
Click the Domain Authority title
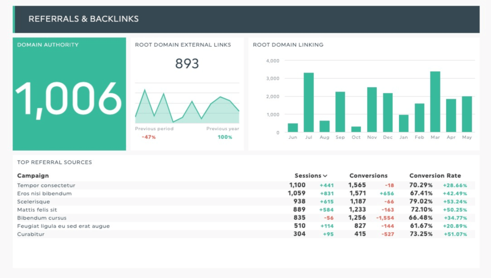(48, 45)
